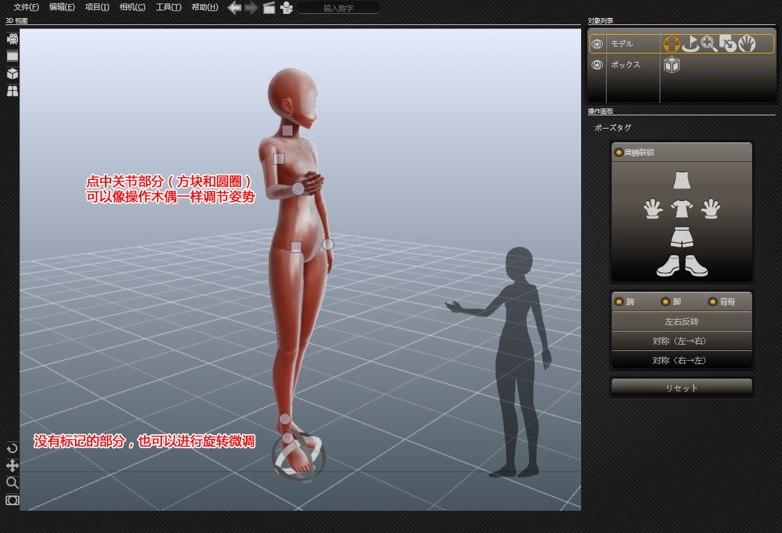
Task: Click the flag placement icon in the モデル row
Action: coord(690,44)
